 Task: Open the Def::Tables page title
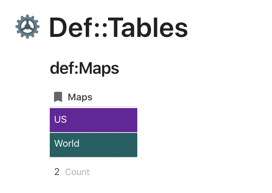tap(118, 27)
